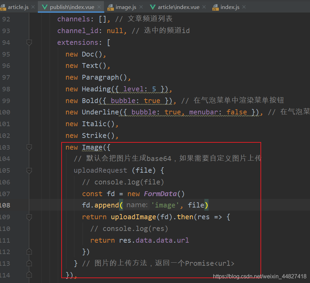This screenshot has height=283, width=310.
Task: Click the word channels on line 92
Action: click(74, 19)
